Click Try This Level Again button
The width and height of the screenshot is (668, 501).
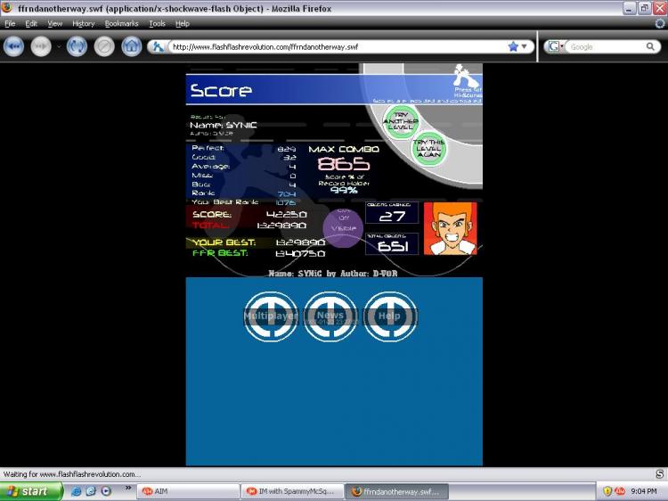point(428,148)
